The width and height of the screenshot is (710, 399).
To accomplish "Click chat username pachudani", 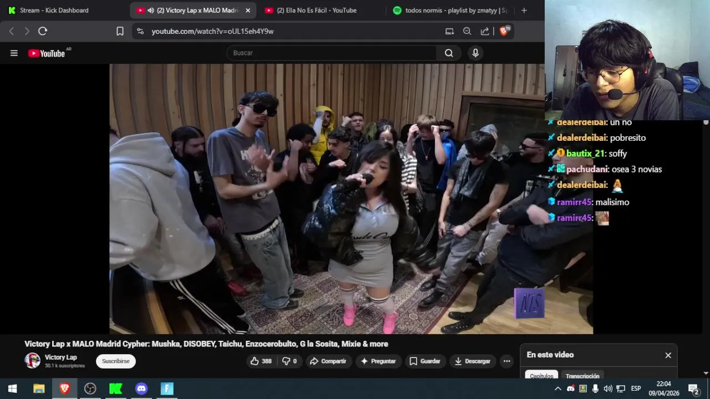I will tap(587, 170).
